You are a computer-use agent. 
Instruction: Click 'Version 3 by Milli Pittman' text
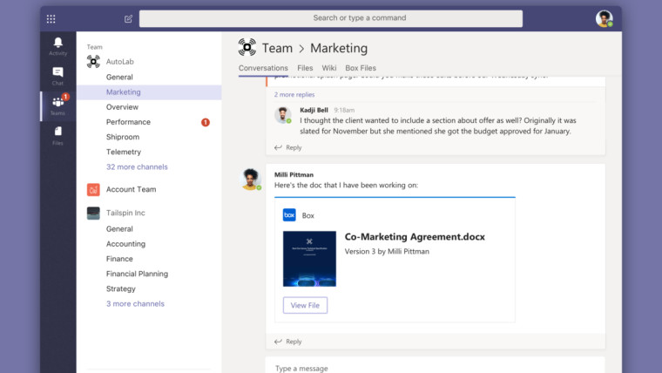(x=387, y=252)
